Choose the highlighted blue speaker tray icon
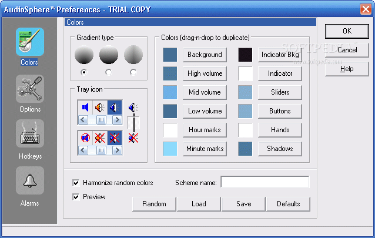This screenshot has width=375, height=238. pos(115,108)
